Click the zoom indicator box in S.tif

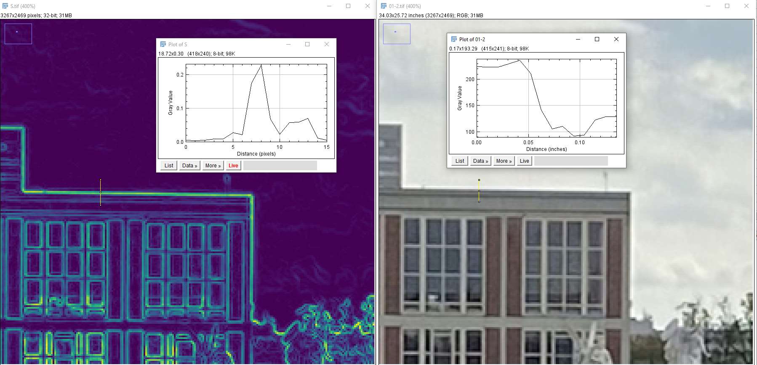point(18,34)
